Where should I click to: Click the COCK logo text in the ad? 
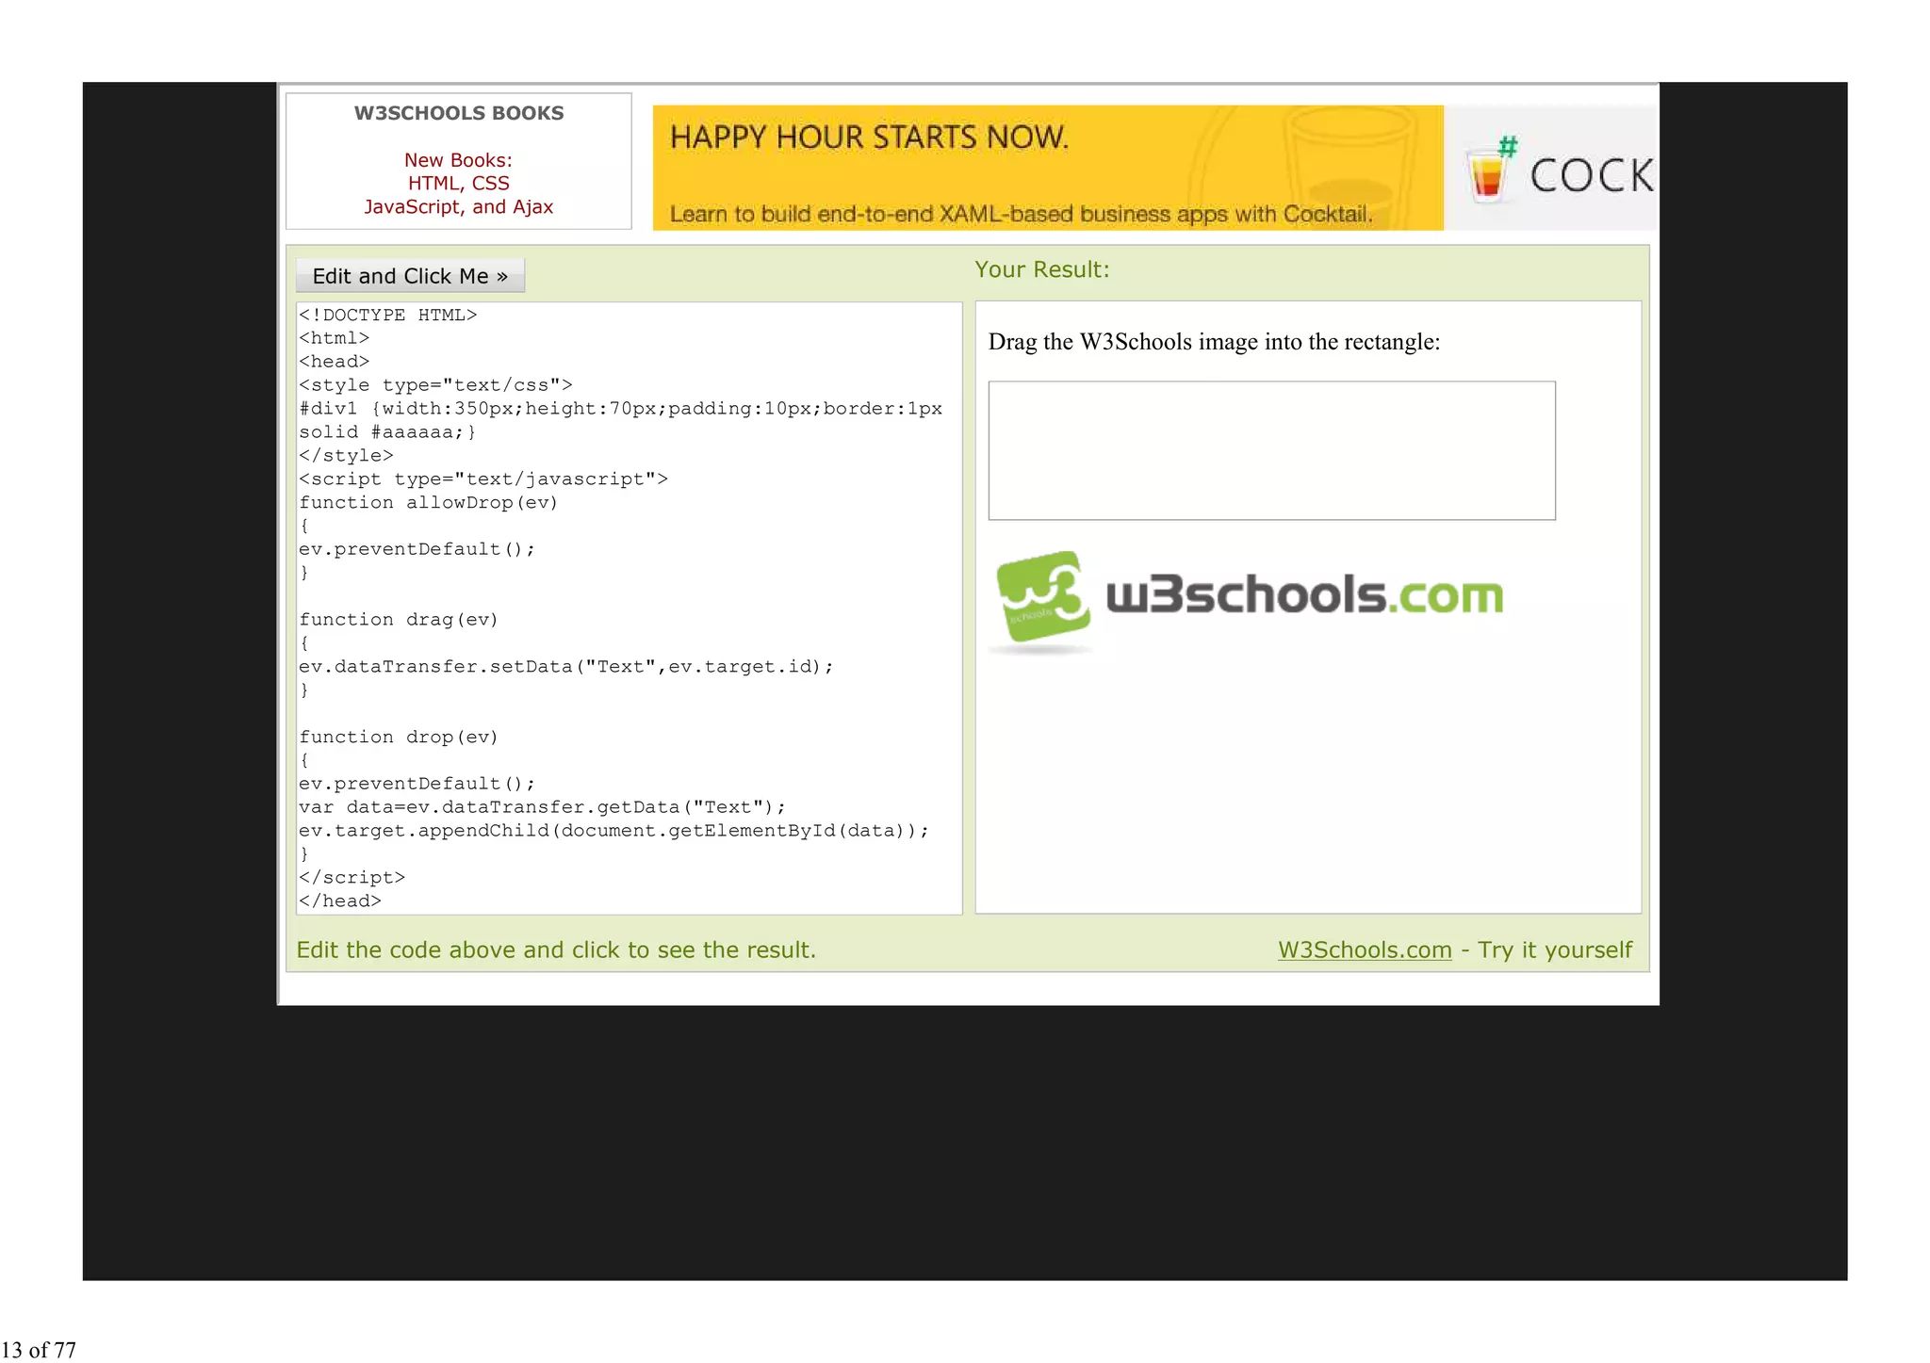(x=1591, y=176)
